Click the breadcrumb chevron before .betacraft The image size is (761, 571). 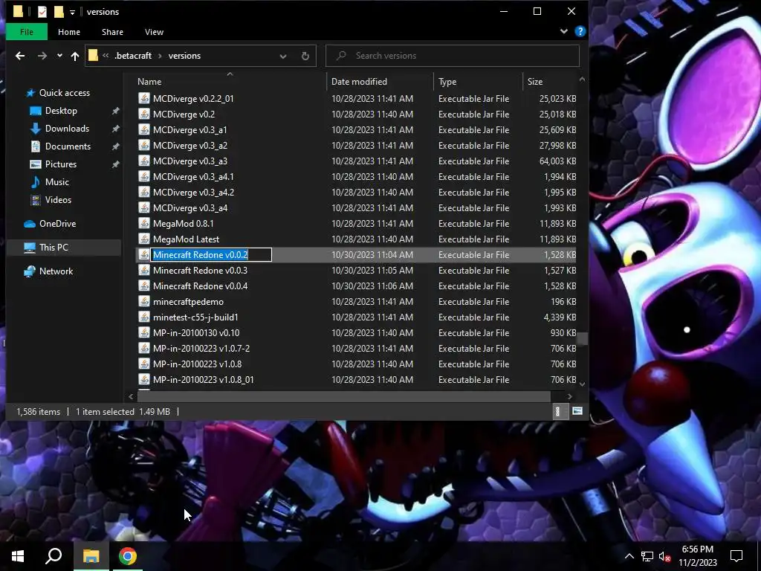click(106, 56)
